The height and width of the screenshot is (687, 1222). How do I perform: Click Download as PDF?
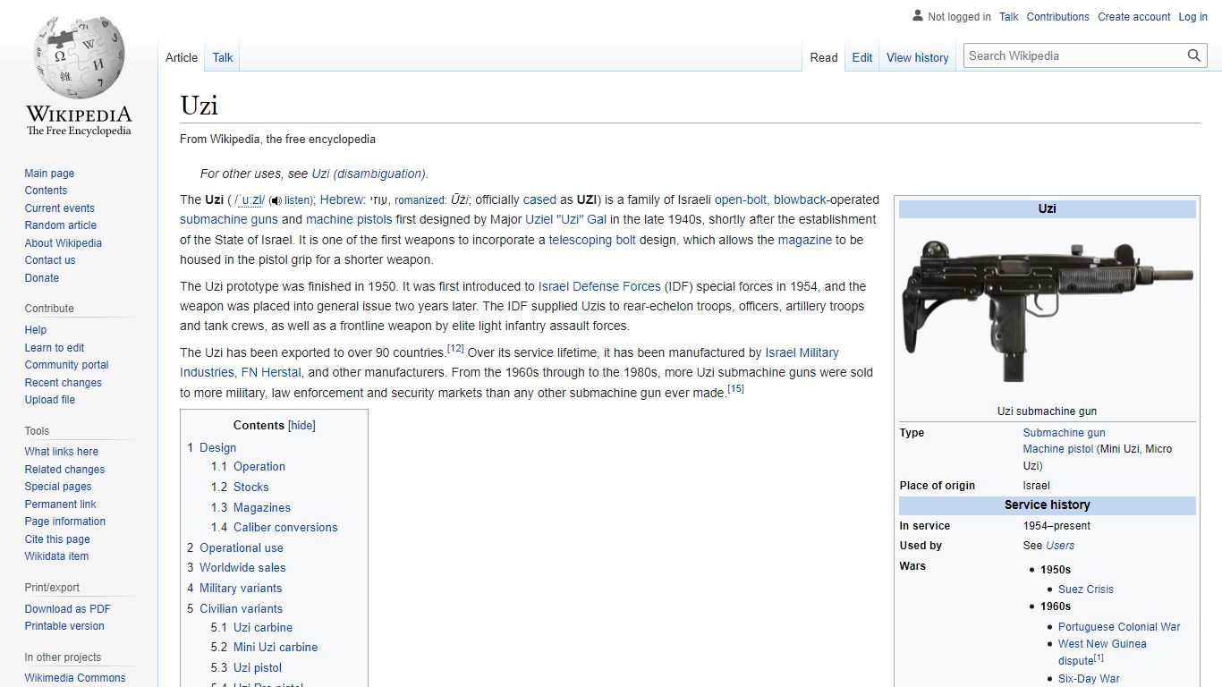coord(68,609)
